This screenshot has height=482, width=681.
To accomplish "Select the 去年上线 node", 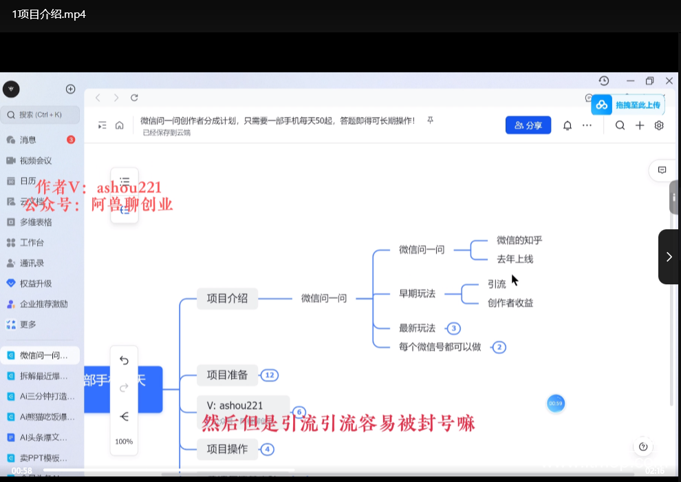I will click(x=515, y=259).
